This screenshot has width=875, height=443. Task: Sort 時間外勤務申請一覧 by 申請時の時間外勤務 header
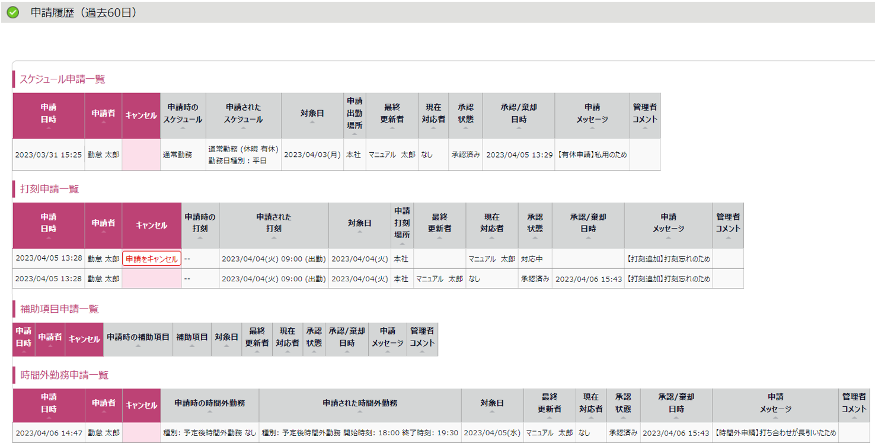(x=209, y=405)
